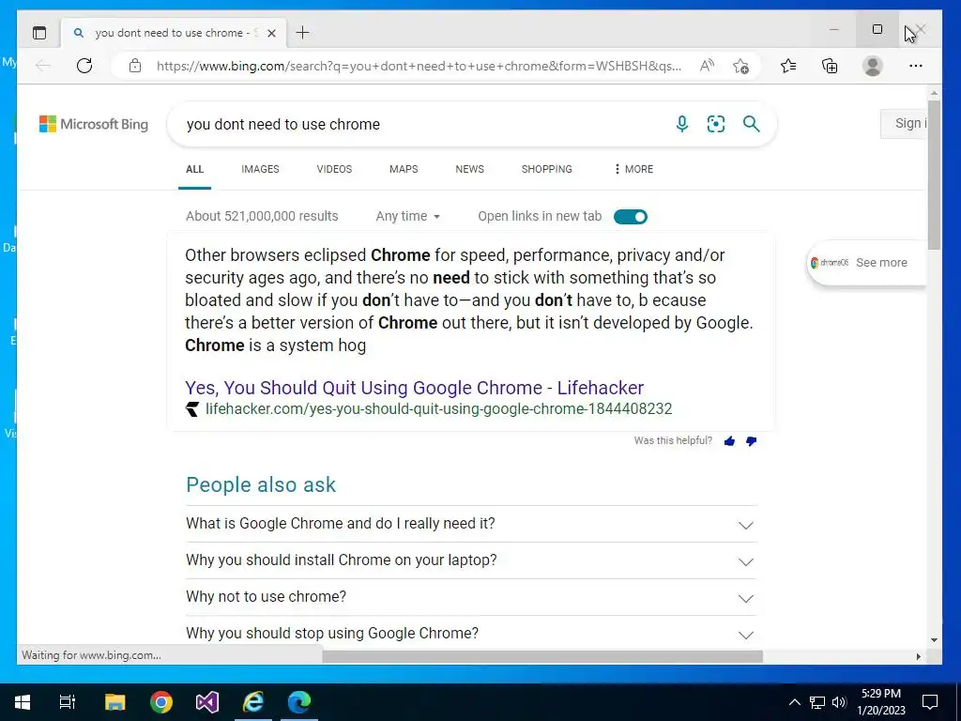Refresh the page with reload icon
This screenshot has height=721, width=961.
pyautogui.click(x=84, y=66)
